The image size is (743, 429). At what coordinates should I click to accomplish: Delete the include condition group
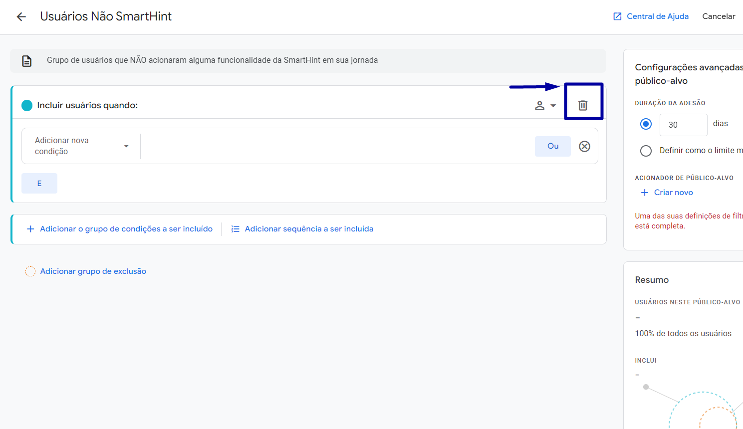point(583,105)
